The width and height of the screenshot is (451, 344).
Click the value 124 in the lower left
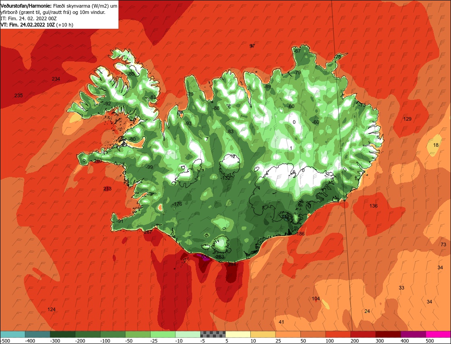point(51,309)
